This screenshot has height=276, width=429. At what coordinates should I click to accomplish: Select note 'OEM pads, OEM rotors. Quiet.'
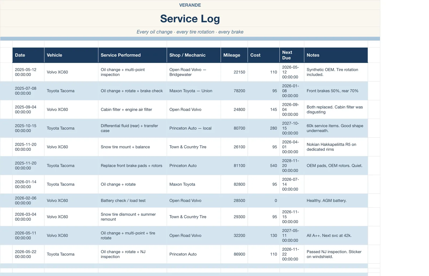(x=336, y=166)
